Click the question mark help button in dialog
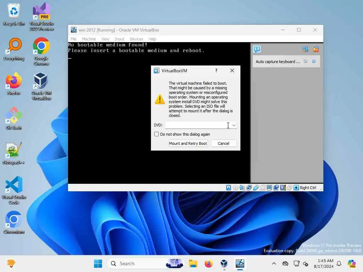 216,70
